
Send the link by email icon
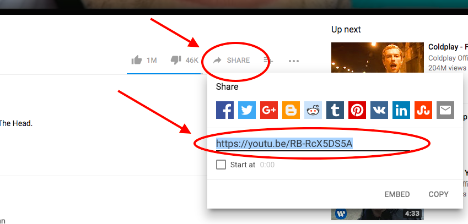click(x=445, y=111)
